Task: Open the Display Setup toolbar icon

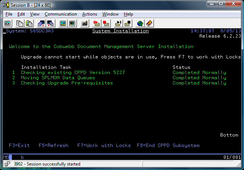Action: coord(63,23)
